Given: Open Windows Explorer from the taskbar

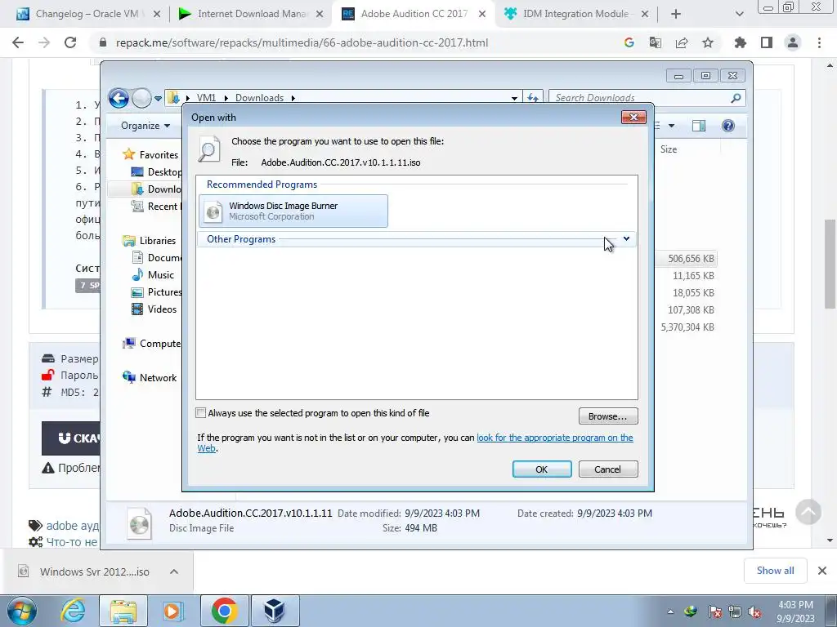Looking at the screenshot, I should click(x=123, y=611).
